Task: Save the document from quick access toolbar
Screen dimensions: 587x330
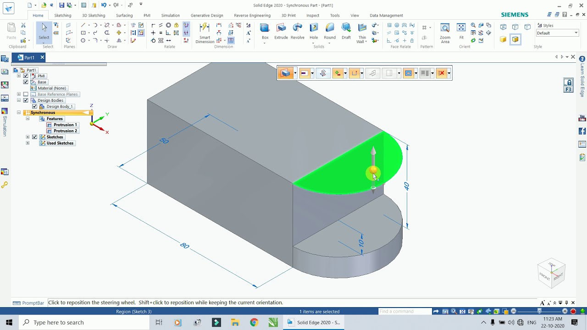Action: coord(61,5)
